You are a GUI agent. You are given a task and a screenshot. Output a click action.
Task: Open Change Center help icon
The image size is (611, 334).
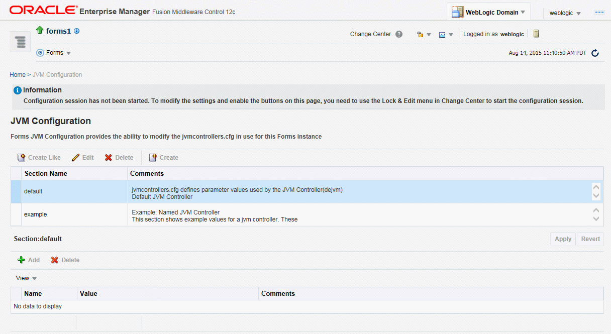399,34
